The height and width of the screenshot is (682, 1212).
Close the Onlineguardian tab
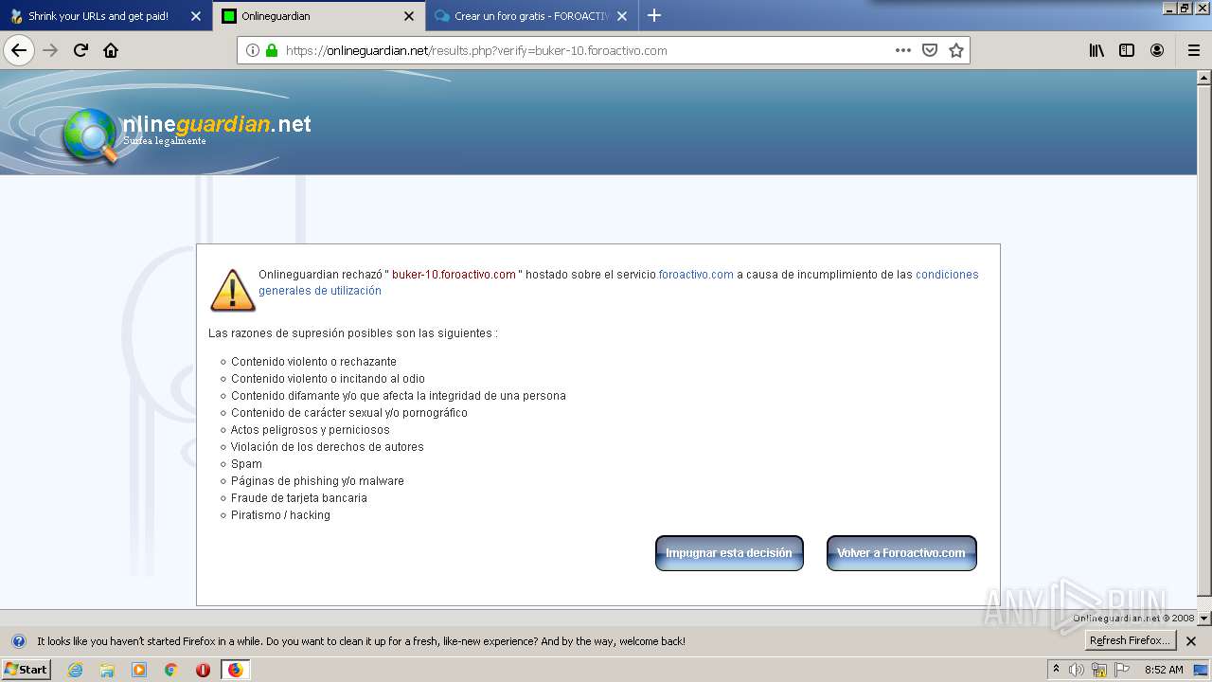409,16
